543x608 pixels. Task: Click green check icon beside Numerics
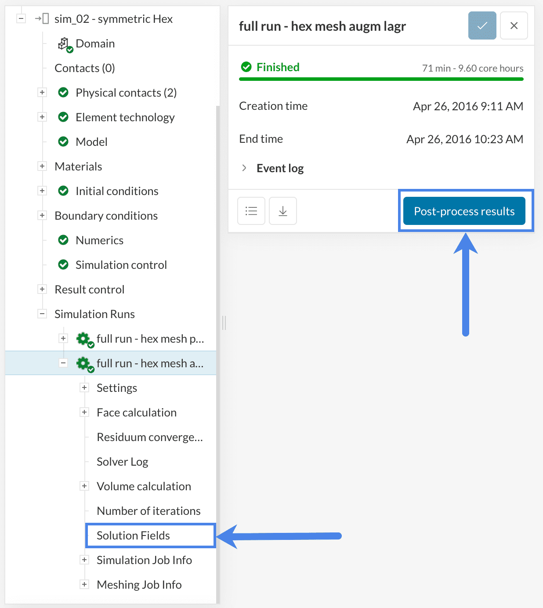63,240
